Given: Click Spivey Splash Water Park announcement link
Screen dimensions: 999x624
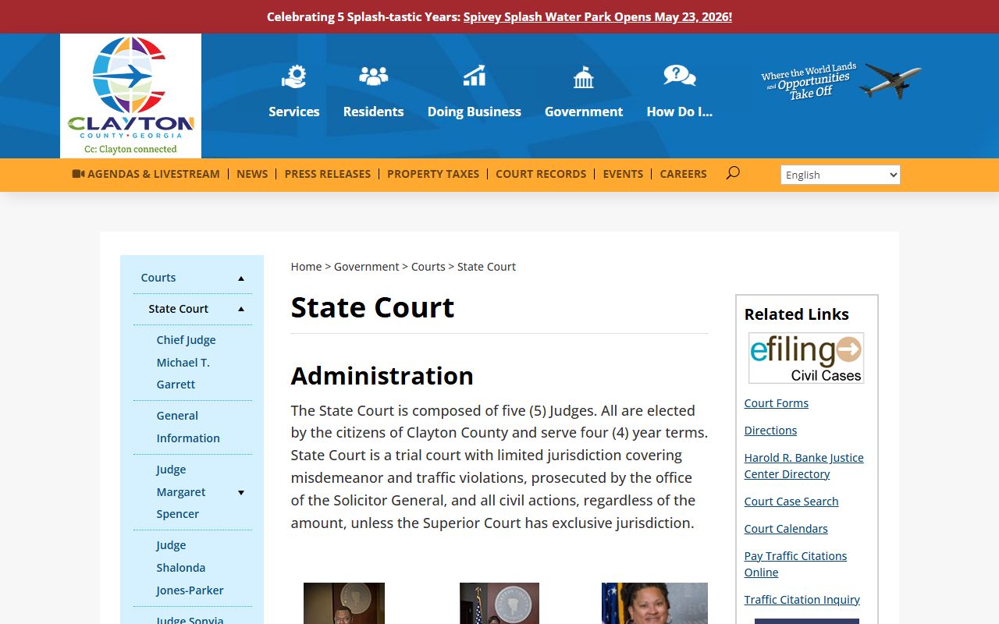Looking at the screenshot, I should tap(598, 16).
